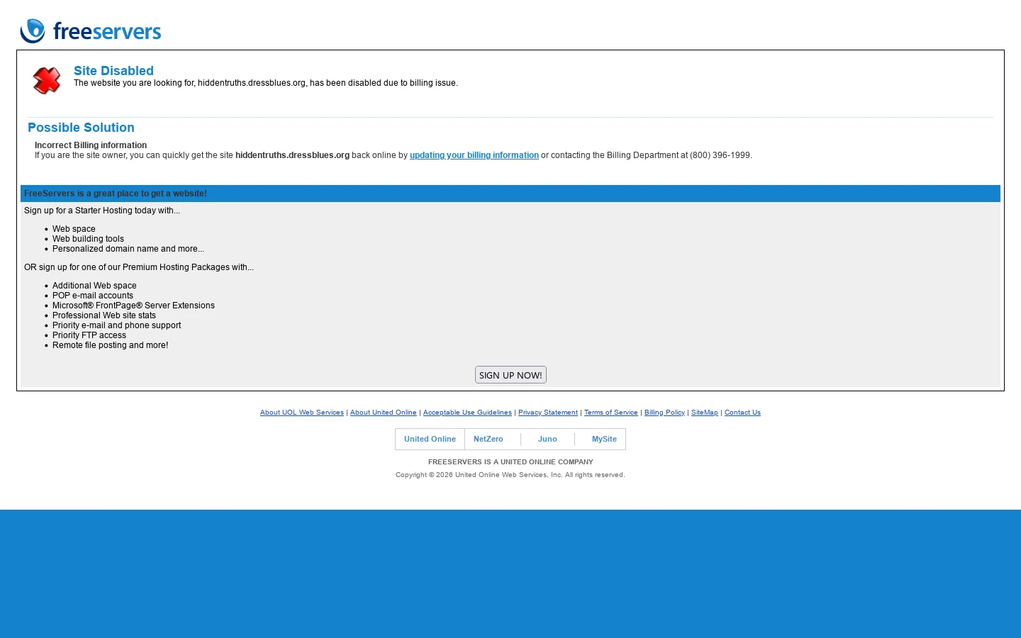
Task: View the Acceptable Use Guidelines
Action: (467, 413)
